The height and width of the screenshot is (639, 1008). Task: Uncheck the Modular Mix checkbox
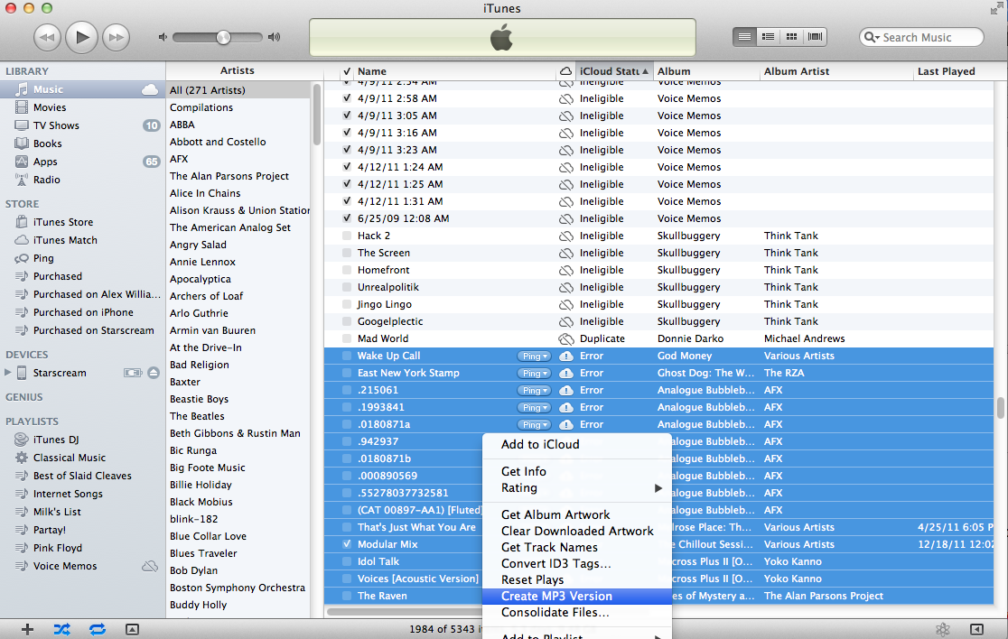[x=347, y=544]
